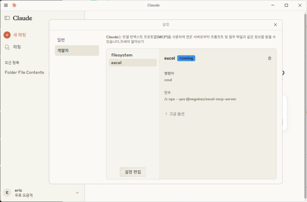Click the 설정 편집 edit config button
The height and width of the screenshot is (202, 307).
pyautogui.click(x=133, y=172)
